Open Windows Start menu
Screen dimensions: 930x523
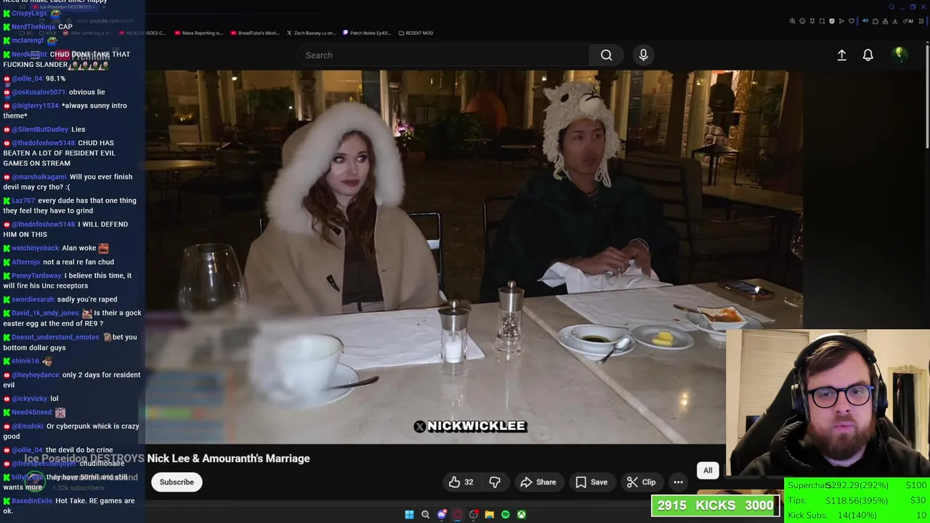click(409, 514)
